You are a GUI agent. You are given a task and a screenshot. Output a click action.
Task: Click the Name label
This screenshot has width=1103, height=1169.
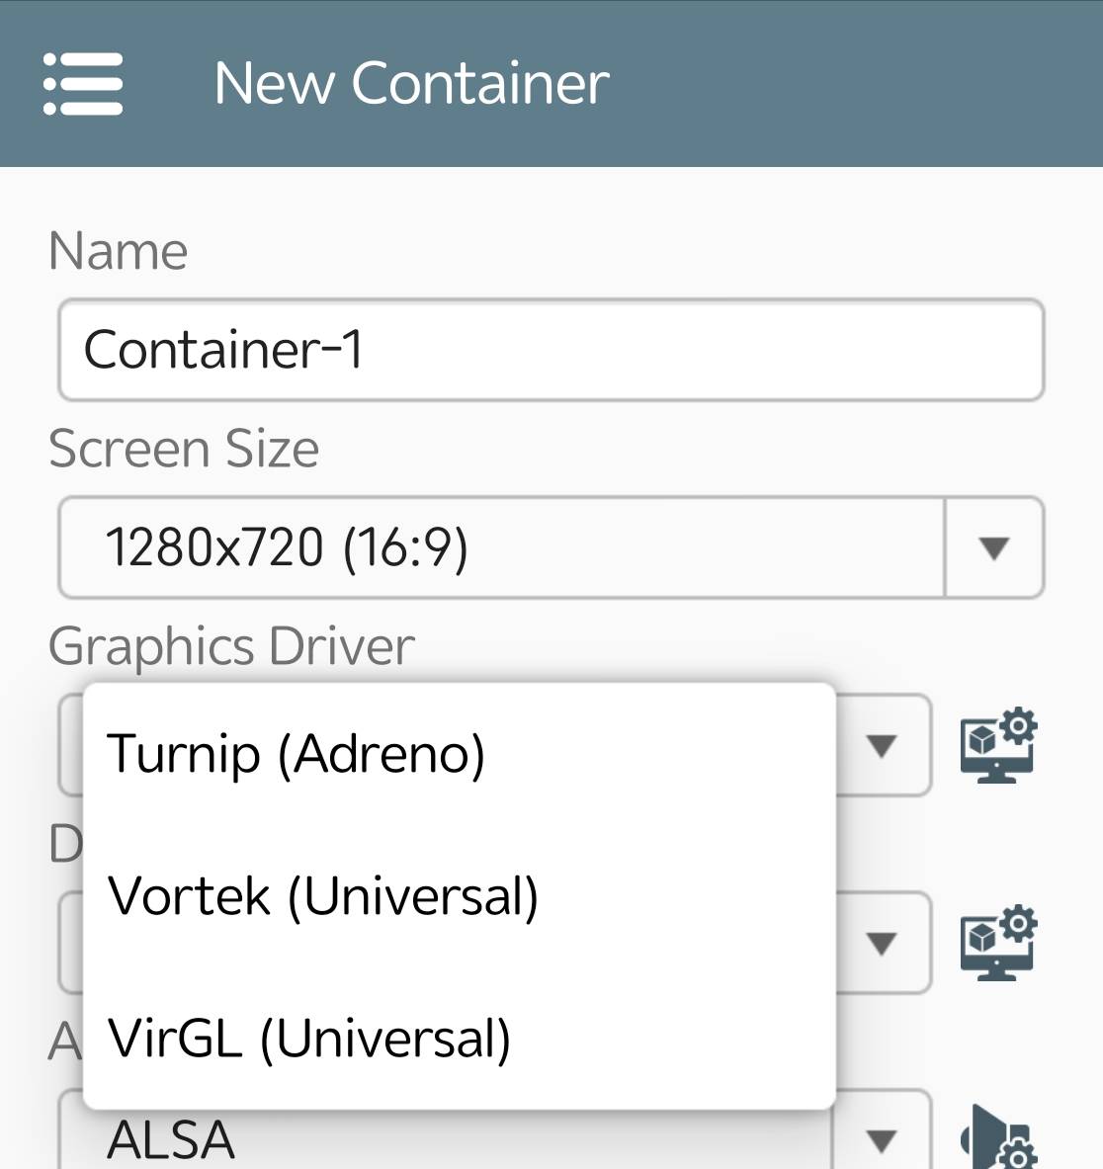click(118, 251)
